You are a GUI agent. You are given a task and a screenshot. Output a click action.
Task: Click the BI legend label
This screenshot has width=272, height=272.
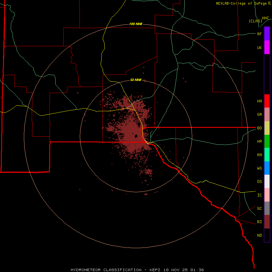[259, 222]
